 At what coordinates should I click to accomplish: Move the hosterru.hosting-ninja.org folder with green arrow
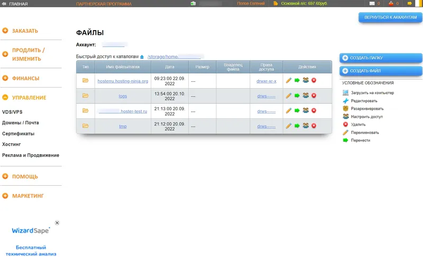(297, 80)
